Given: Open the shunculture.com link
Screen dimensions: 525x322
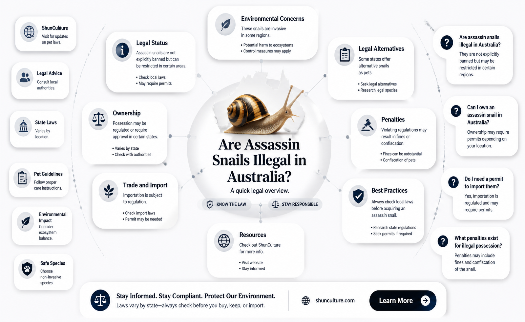Looking at the screenshot, I should click(335, 300).
